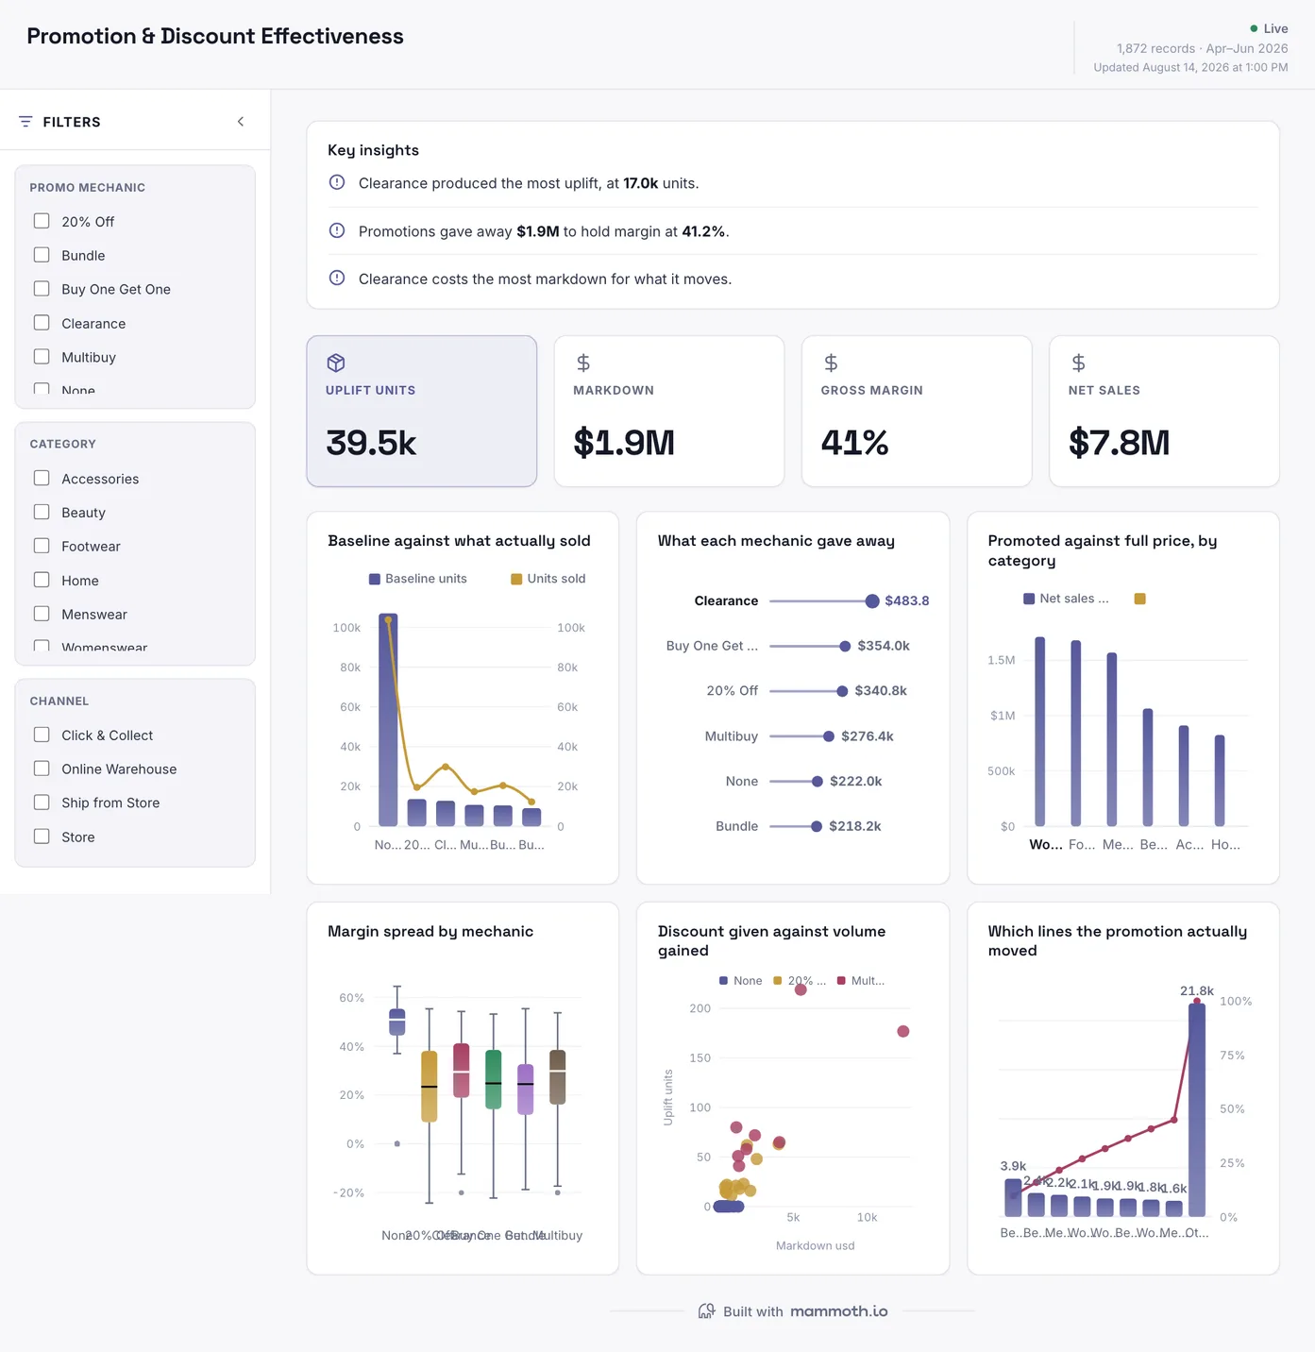The width and height of the screenshot is (1315, 1352).
Task: Click the 20% Off $340.8k marker
Action: 842,691
